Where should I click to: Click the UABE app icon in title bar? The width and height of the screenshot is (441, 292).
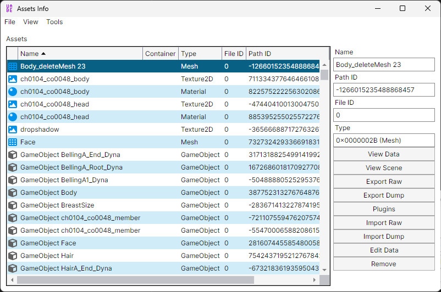9,9
